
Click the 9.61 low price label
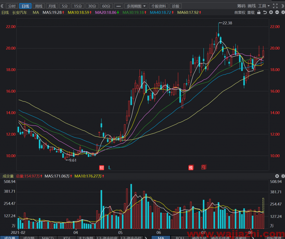point(73,160)
